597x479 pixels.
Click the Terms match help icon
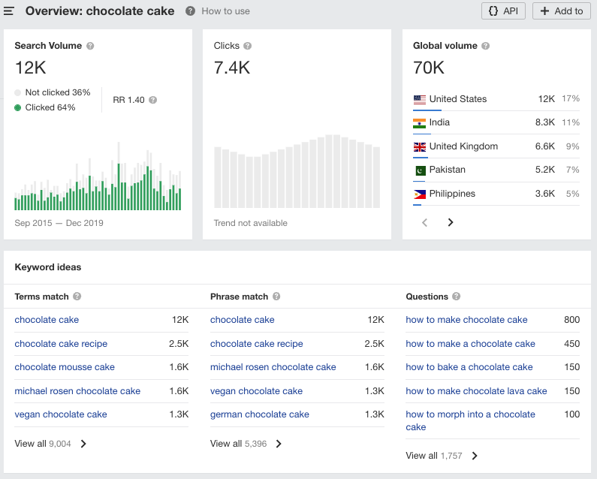tap(77, 297)
